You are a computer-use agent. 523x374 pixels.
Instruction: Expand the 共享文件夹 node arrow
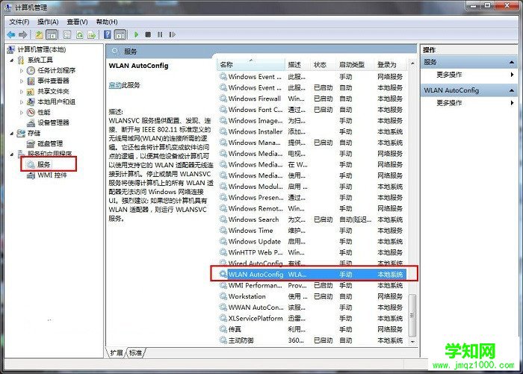[x=22, y=92]
